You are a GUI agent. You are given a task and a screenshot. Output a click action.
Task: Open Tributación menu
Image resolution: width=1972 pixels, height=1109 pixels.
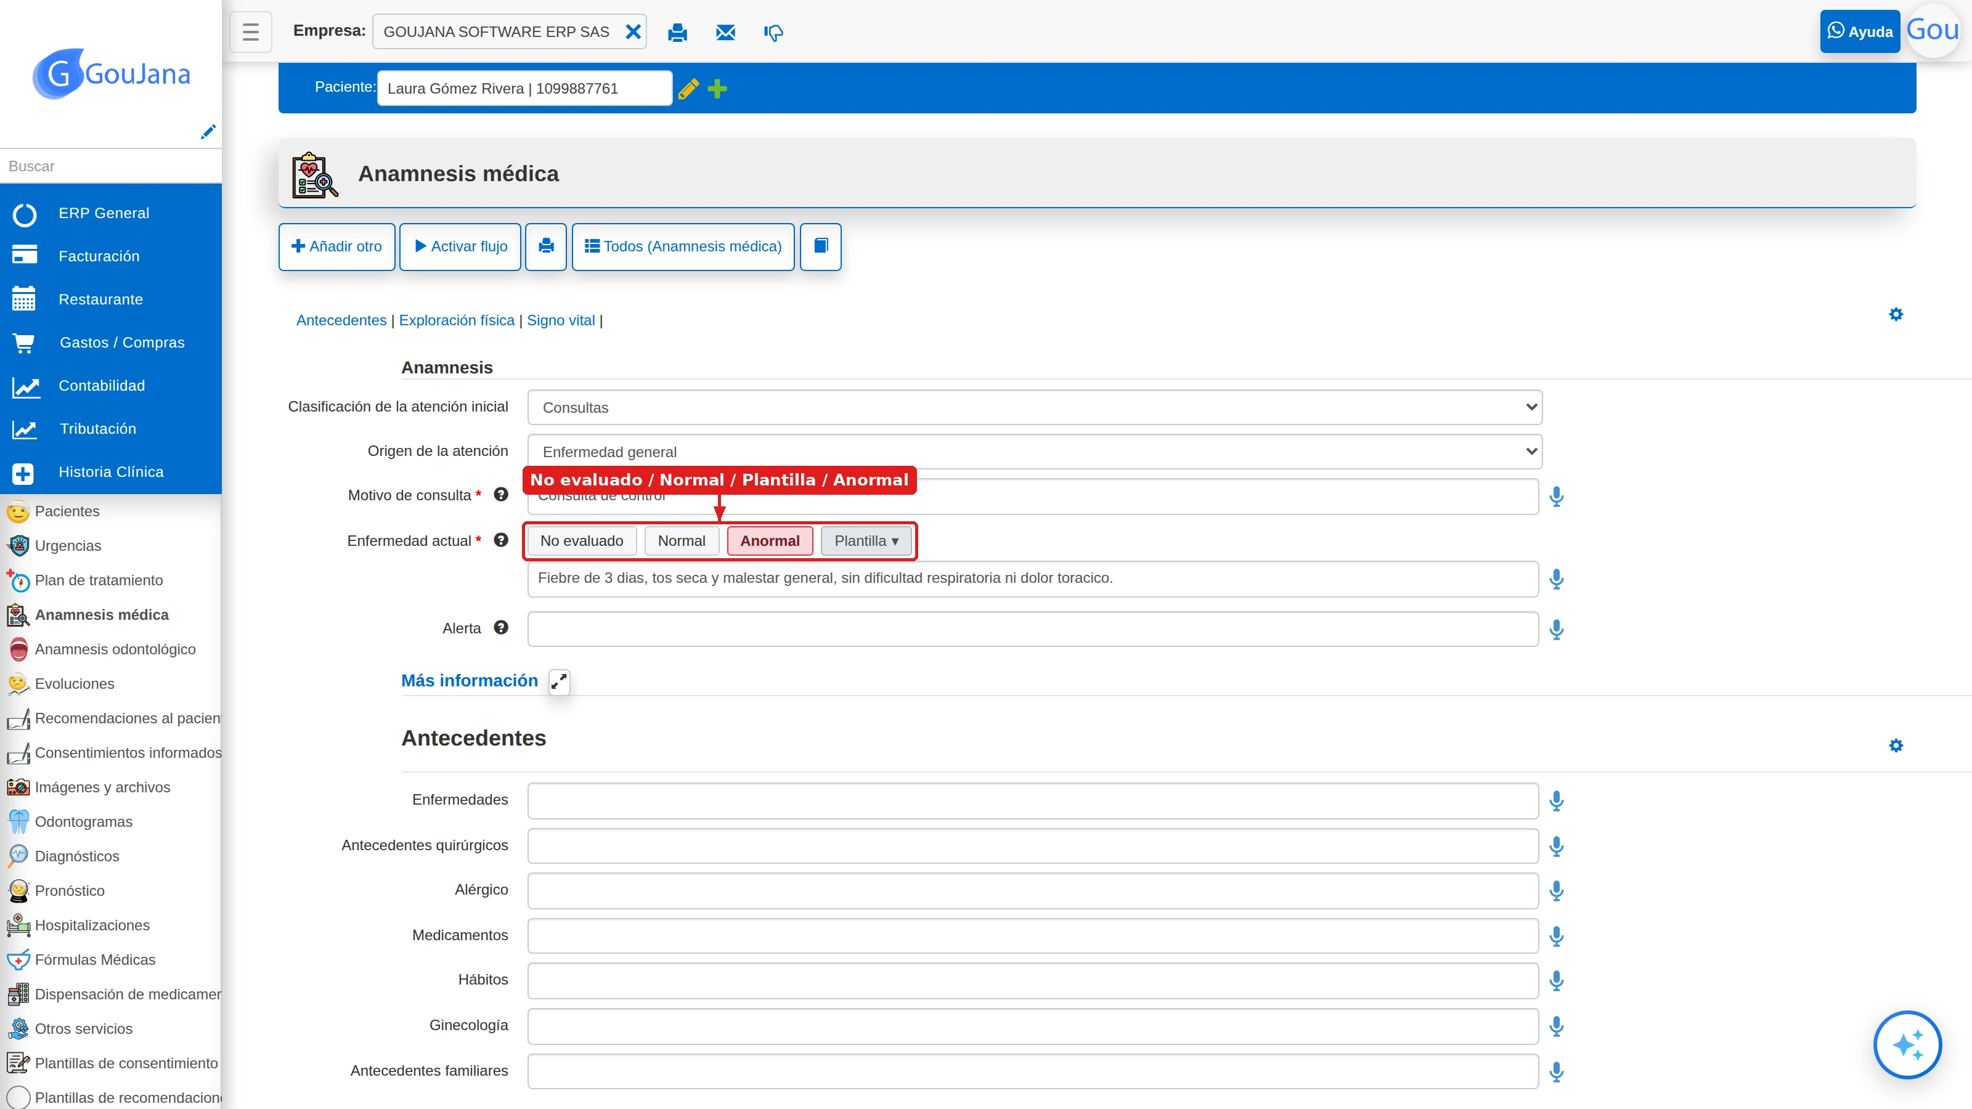pyautogui.click(x=111, y=429)
